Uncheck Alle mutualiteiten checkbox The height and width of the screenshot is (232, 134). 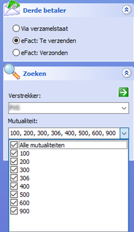click(x=14, y=145)
